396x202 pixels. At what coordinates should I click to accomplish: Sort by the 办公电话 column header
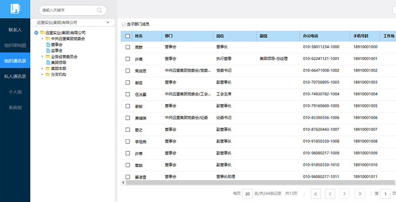[310, 36]
